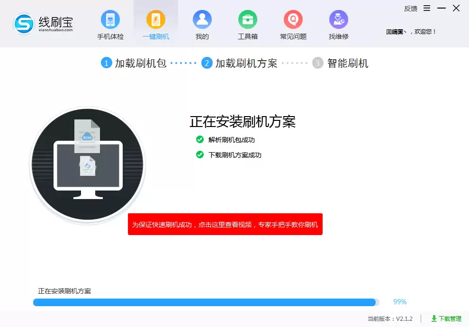Select step 3 智能刷机
The height and width of the screenshot is (327, 469).
(341, 63)
